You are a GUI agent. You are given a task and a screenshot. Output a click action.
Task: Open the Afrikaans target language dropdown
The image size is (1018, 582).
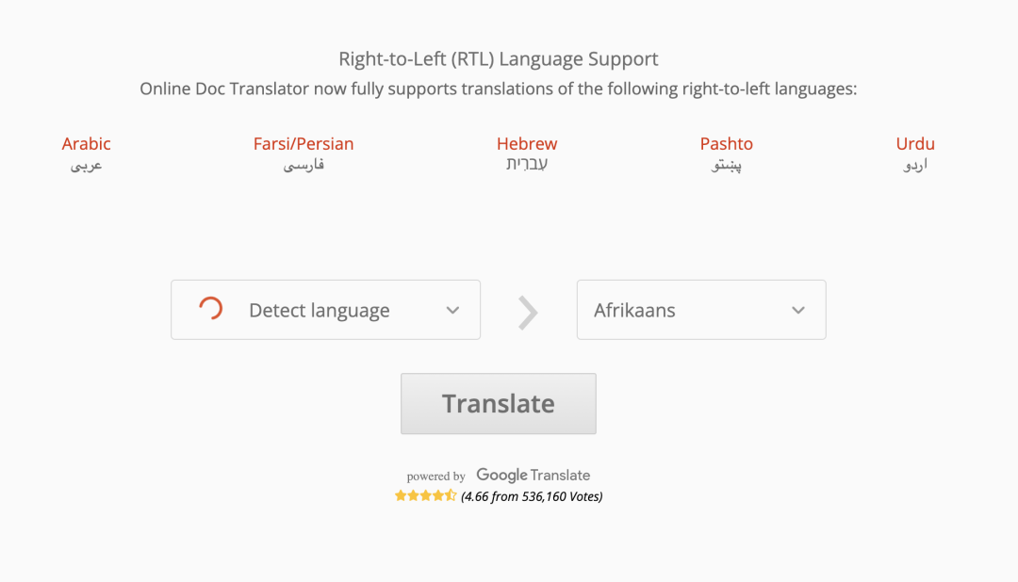(x=700, y=309)
